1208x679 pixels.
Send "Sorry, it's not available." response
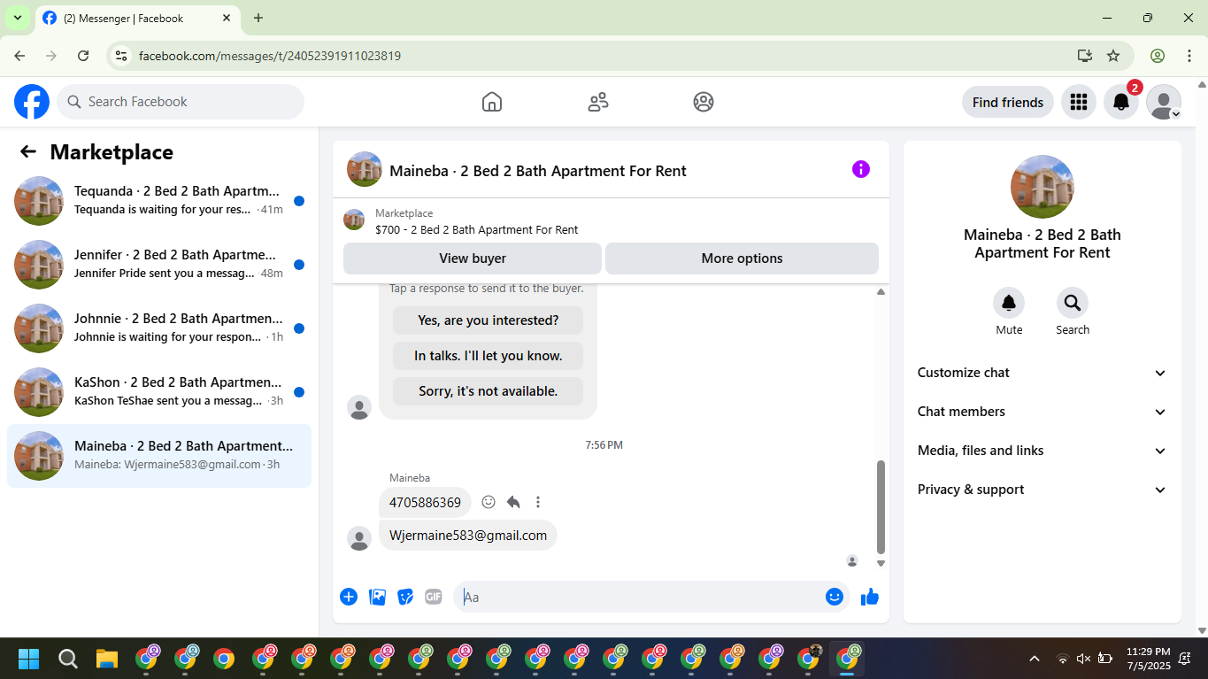pyautogui.click(x=488, y=391)
